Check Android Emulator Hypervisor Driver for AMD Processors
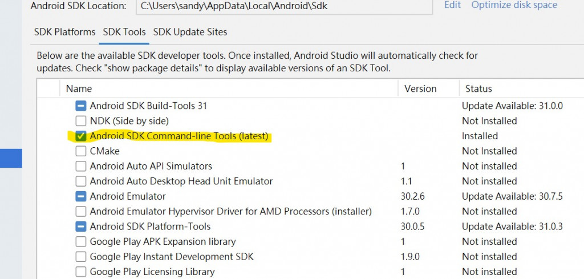The image size is (584, 279). tap(81, 212)
